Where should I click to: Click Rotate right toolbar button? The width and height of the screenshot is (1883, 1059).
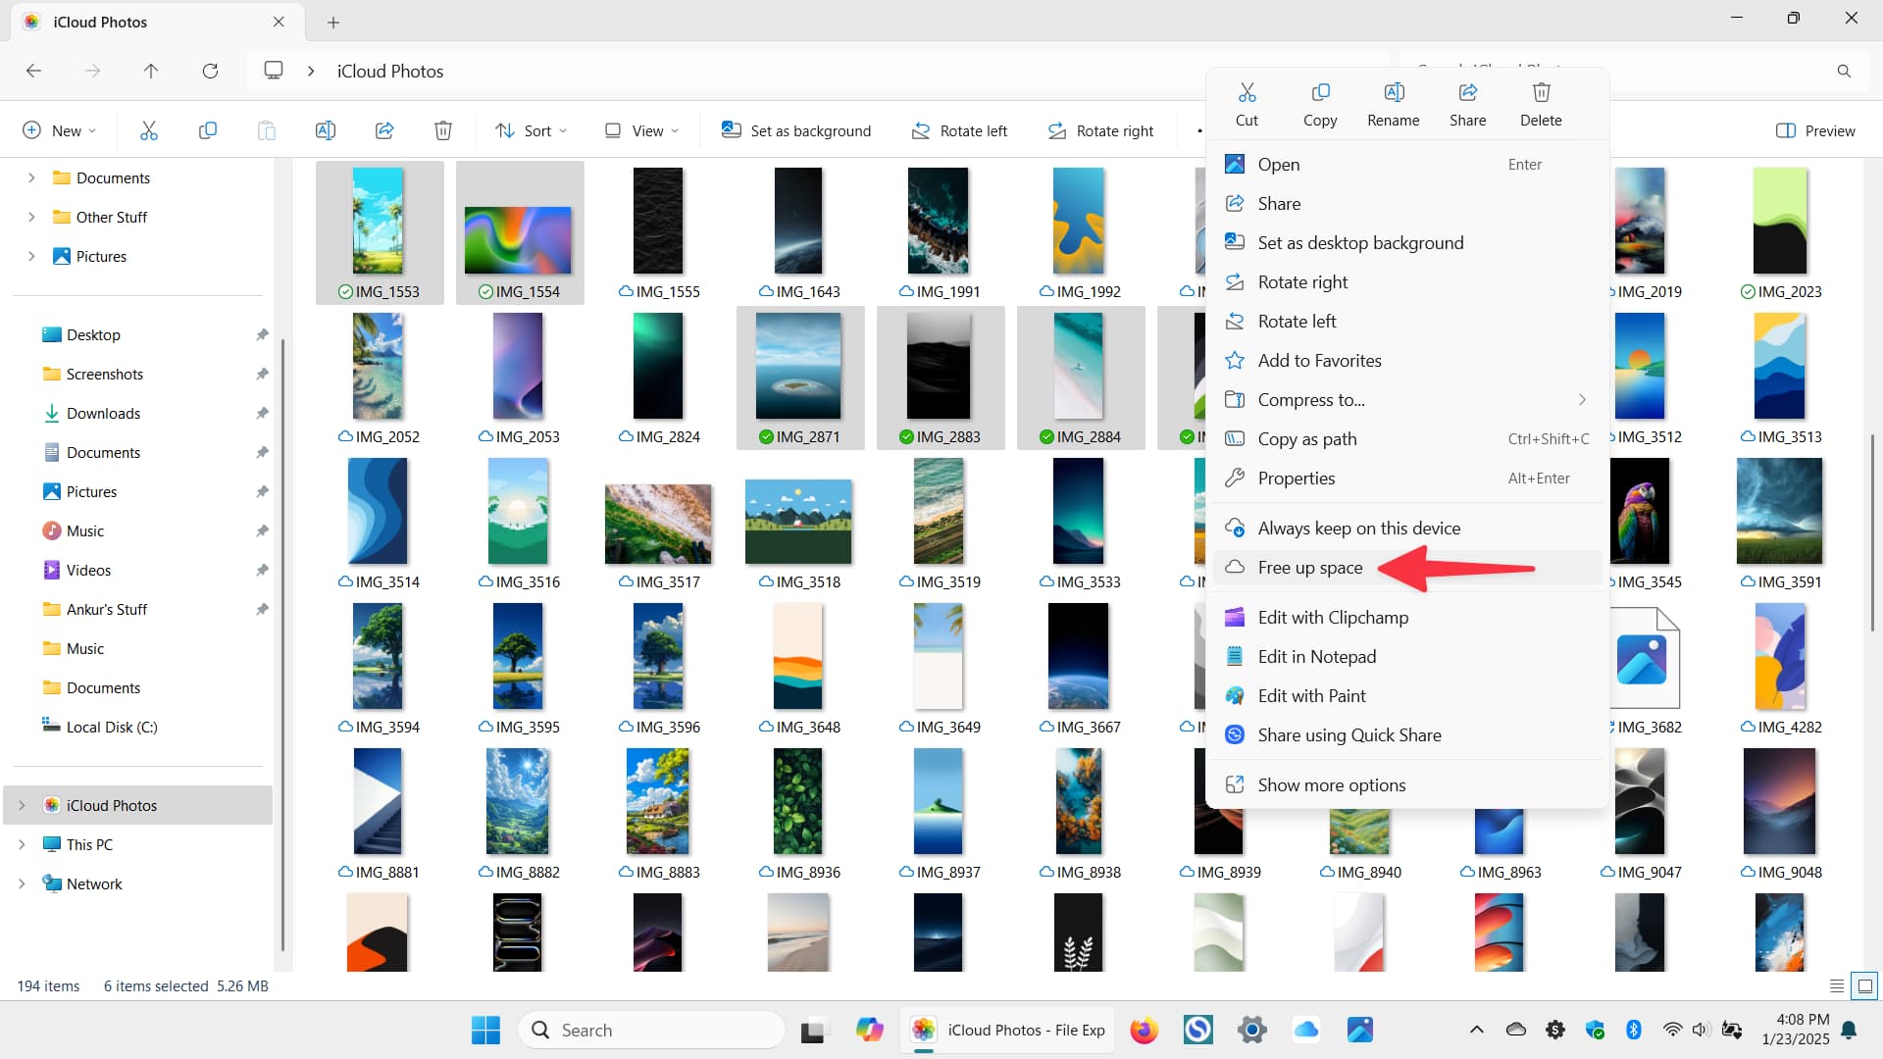(1100, 130)
